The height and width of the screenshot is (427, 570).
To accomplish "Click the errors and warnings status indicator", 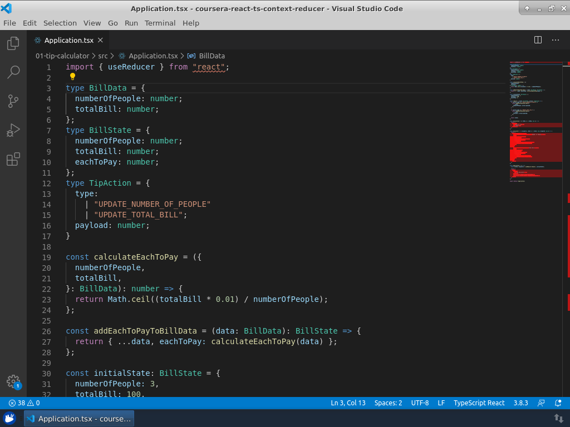I will [x=24, y=403].
